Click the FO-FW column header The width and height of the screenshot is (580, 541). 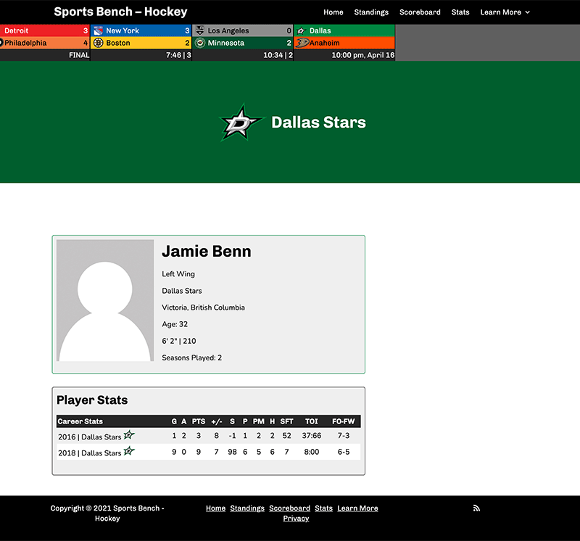pos(343,421)
